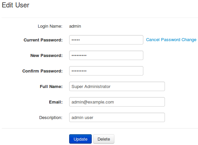Click into the New Password field
The width and height of the screenshot is (198, 145).
click(106, 55)
